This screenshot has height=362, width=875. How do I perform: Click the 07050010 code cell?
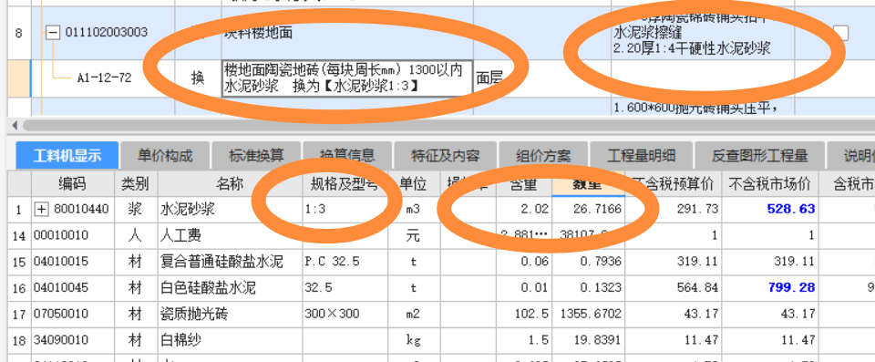tap(73, 314)
